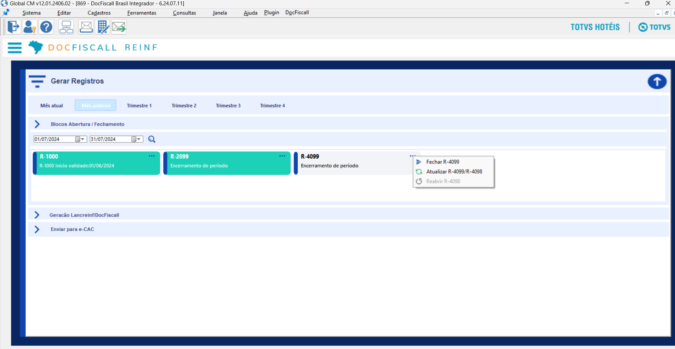Select the R-4099 record card title
Image resolution: width=675 pixels, height=349 pixels.
(310, 156)
